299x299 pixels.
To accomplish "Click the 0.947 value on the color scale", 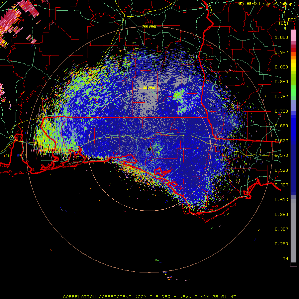I will click(281, 52).
